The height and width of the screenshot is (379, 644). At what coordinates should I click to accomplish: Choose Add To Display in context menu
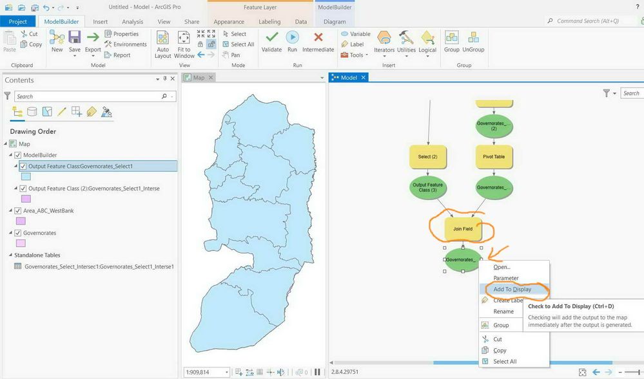coord(514,289)
